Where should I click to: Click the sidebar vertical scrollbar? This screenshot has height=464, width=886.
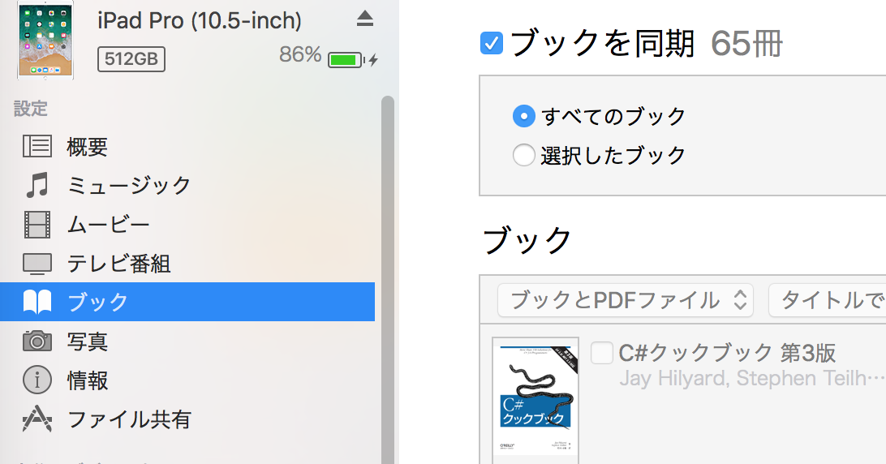pyautogui.click(x=388, y=280)
